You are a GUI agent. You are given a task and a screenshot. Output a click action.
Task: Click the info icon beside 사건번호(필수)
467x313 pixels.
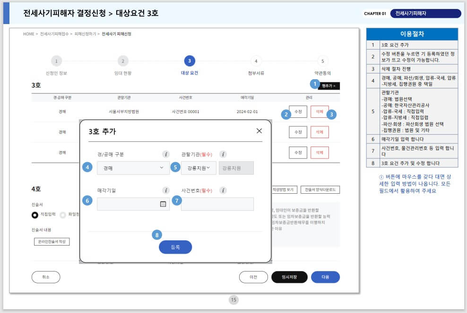224,189
